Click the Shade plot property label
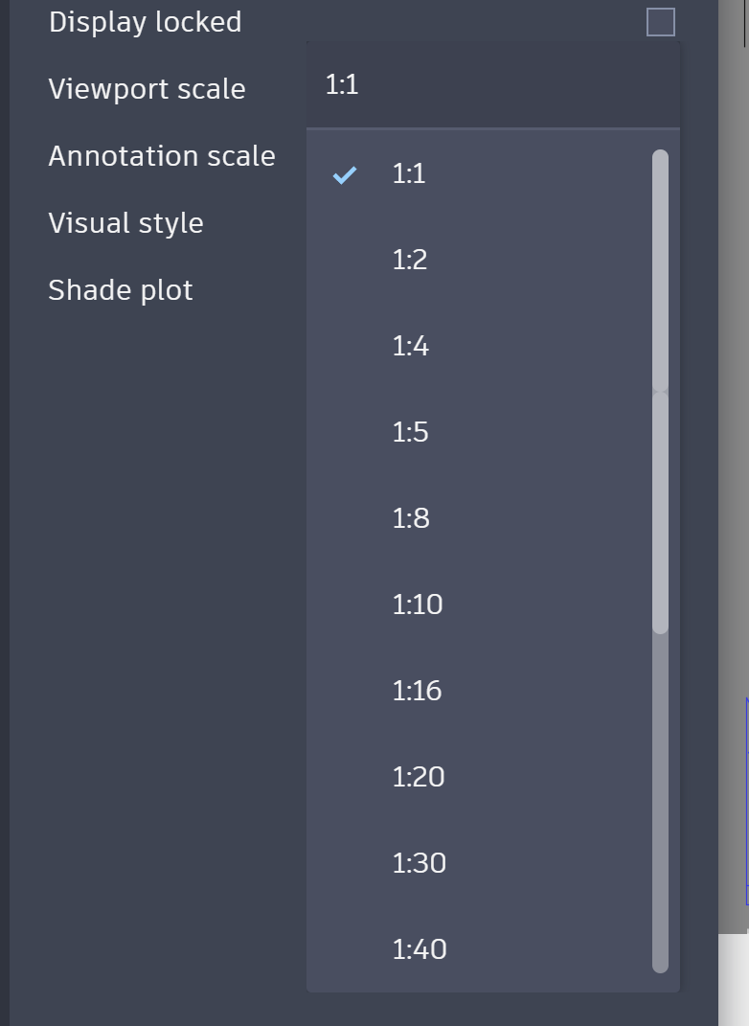Viewport: 749px width, 1026px height. [121, 290]
